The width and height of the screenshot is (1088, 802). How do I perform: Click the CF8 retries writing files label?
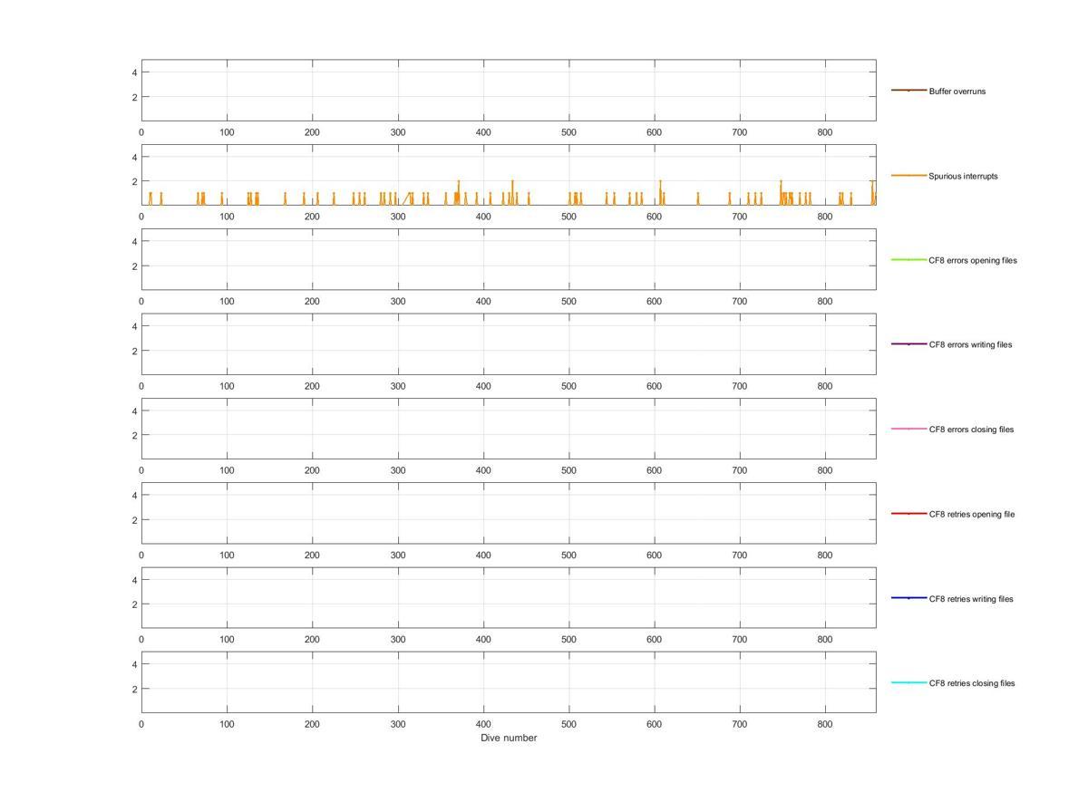click(971, 599)
